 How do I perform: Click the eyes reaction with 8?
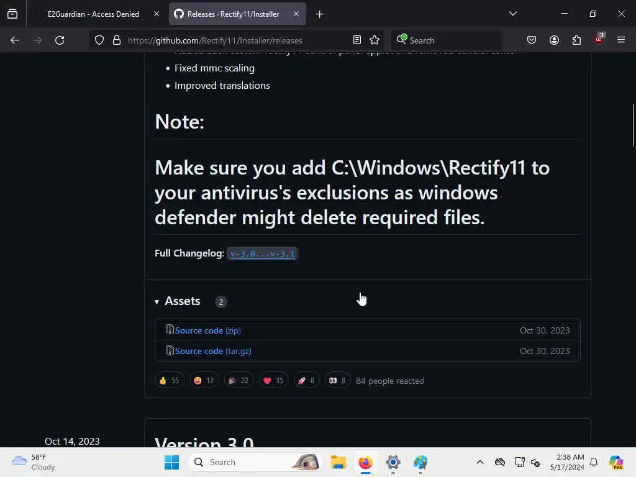pyautogui.click(x=337, y=381)
